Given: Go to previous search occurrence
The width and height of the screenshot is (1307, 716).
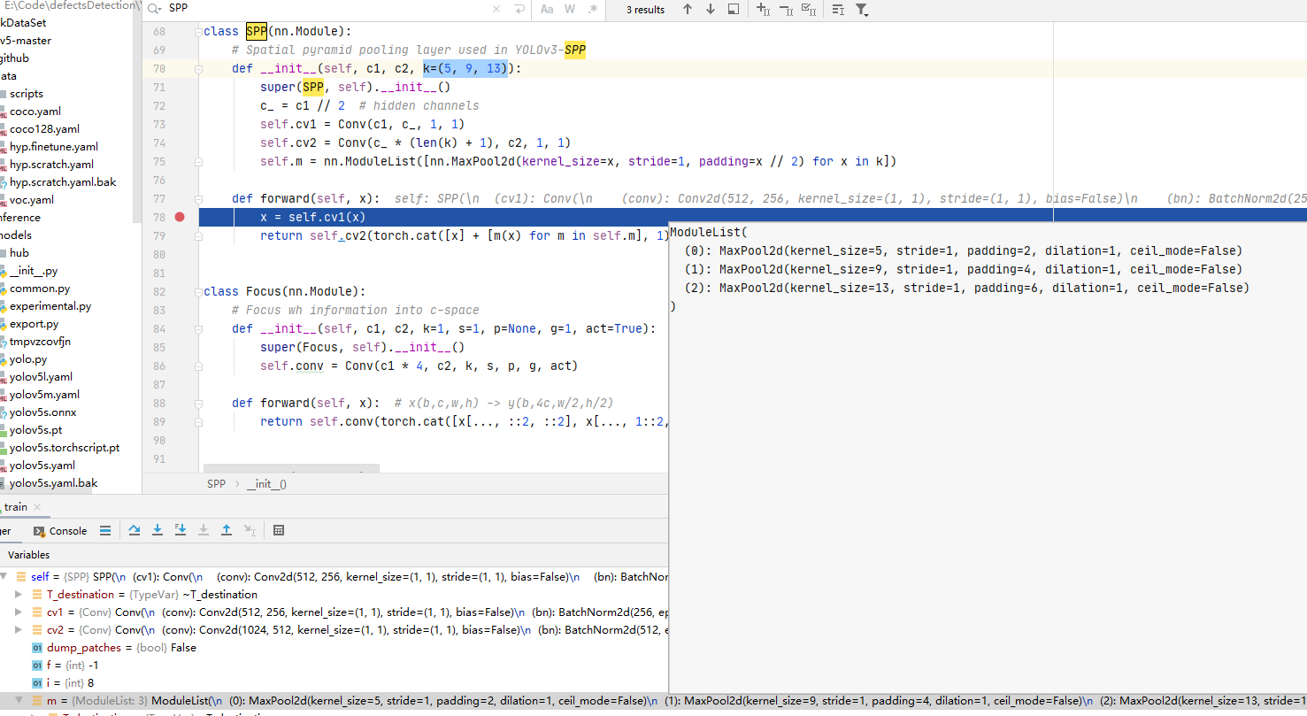Looking at the screenshot, I should (x=688, y=9).
